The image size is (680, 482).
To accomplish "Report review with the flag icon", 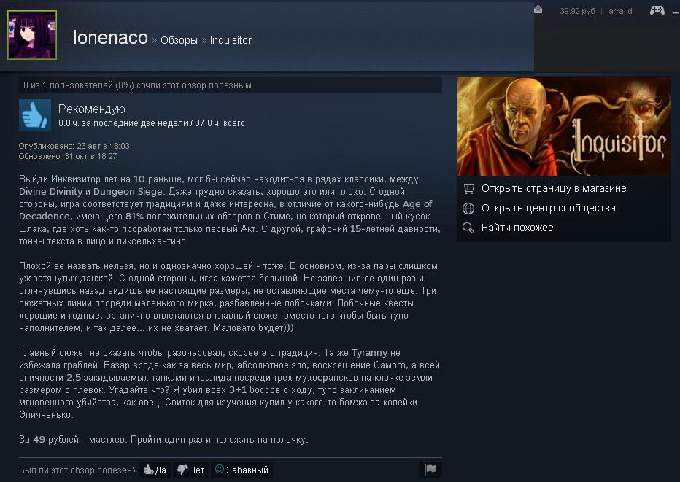I will pyautogui.click(x=430, y=470).
